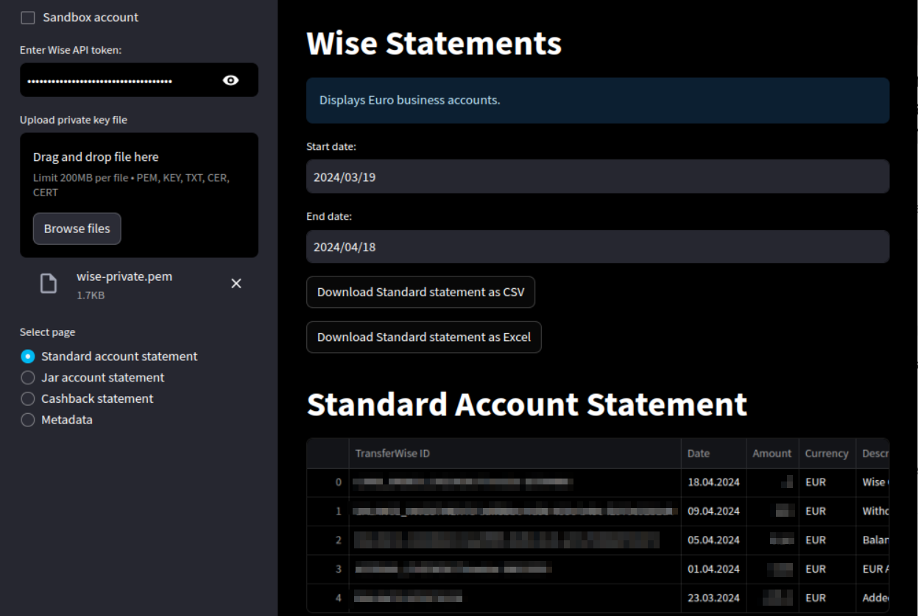
Task: Select the Jar account statement page
Action: (93, 378)
